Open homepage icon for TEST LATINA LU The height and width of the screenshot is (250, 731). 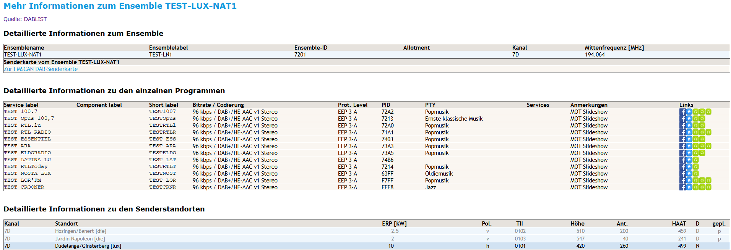coord(689,160)
